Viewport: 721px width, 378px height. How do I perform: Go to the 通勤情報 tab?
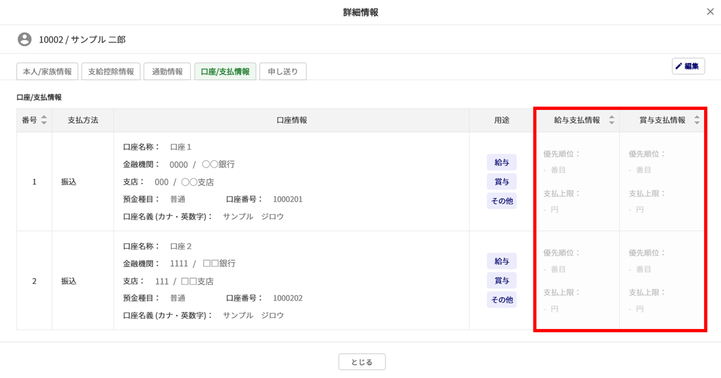click(x=167, y=72)
